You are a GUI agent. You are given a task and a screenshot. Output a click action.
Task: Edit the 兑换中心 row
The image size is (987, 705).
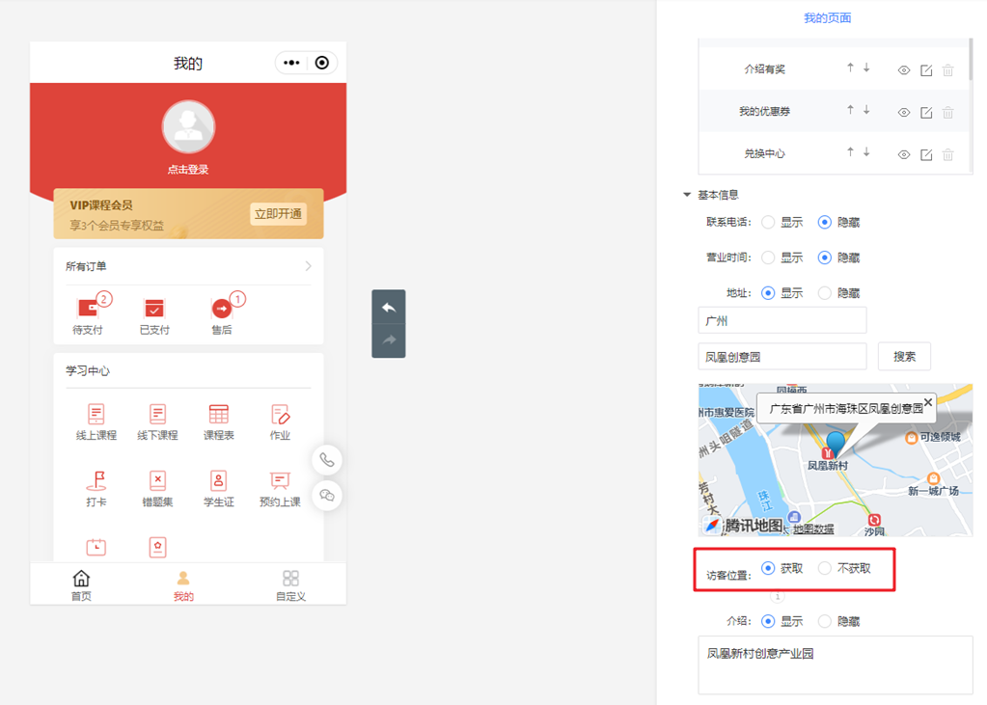click(x=926, y=155)
